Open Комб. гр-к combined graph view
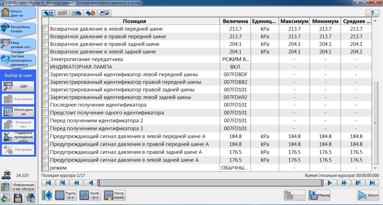383x205 pixels. (x=90, y=195)
